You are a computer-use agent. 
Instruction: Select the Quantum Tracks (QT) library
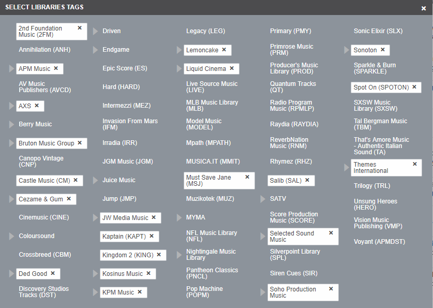[293, 87]
